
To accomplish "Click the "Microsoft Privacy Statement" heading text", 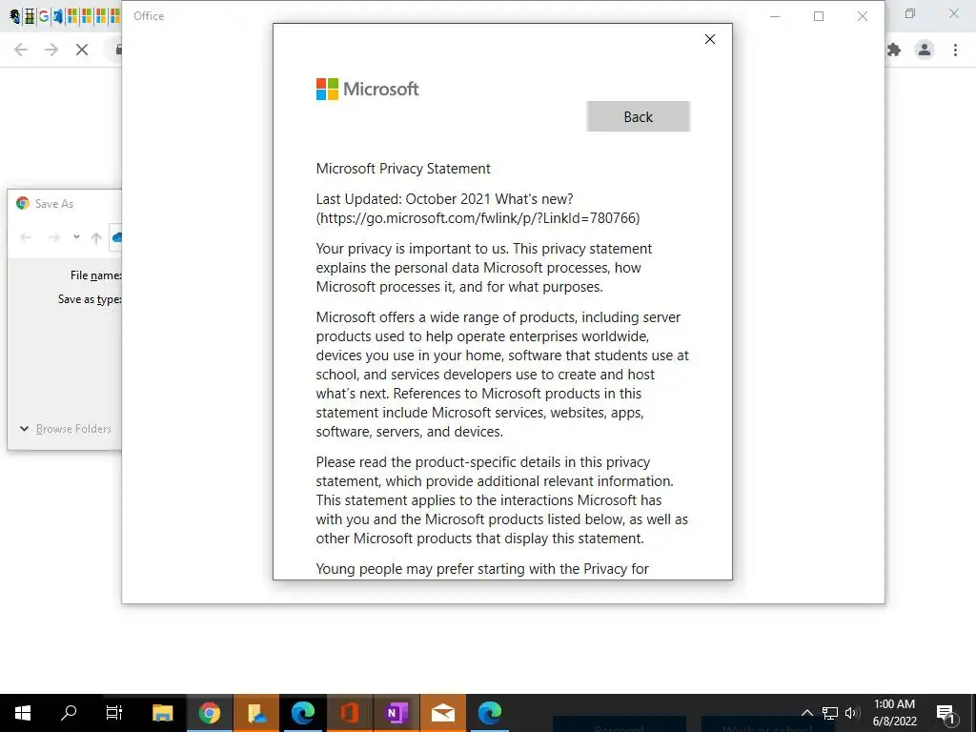I will pos(403,169).
